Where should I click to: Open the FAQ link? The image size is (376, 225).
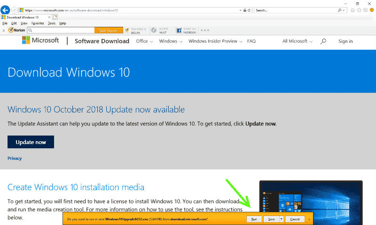(251, 41)
